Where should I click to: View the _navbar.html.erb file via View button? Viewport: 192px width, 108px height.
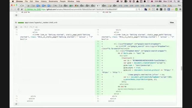pos(172,22)
